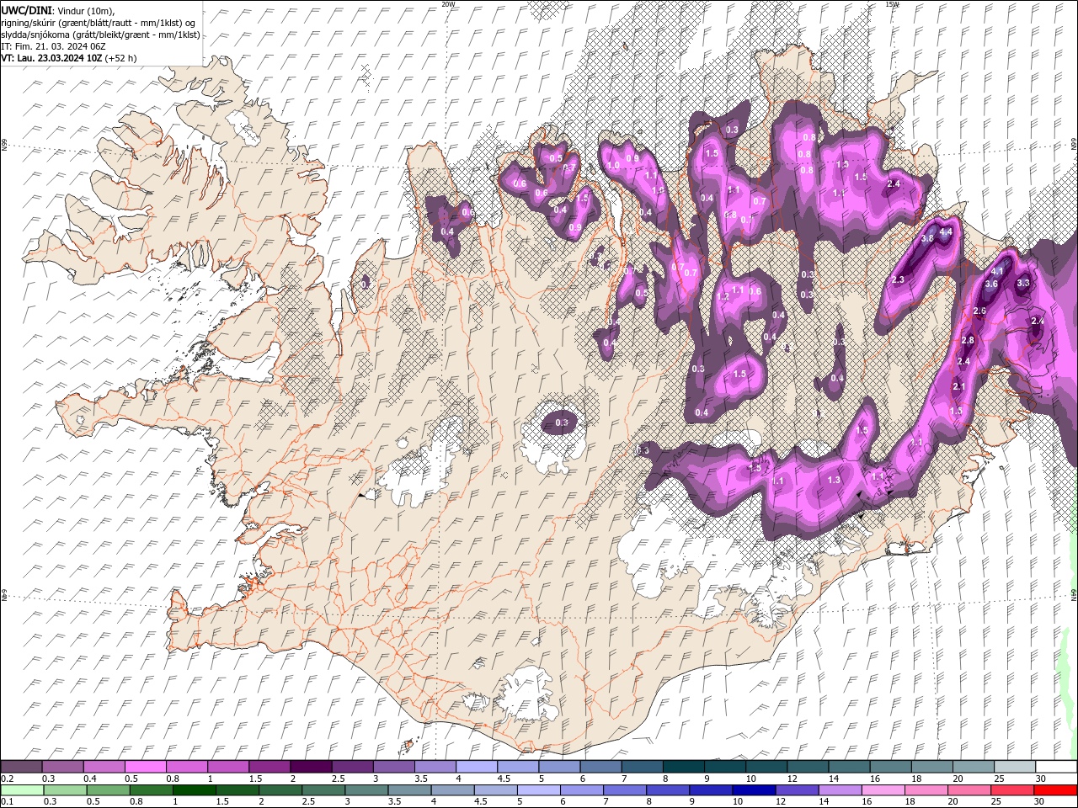Click the 15W longitude label at top edge
1078x808 pixels.
[x=892, y=4]
